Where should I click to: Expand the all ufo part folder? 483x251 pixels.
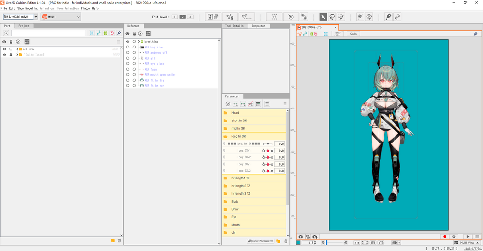[x=17, y=49]
